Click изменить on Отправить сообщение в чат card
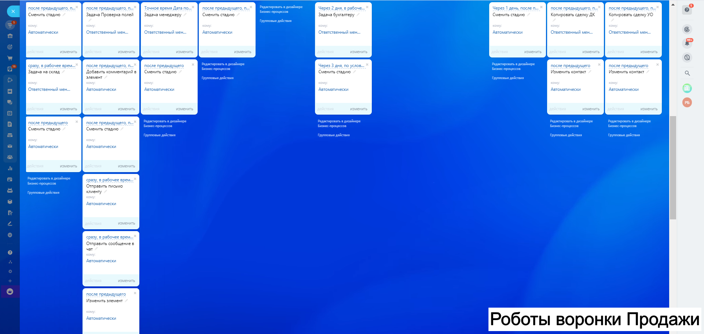 (x=126, y=281)
